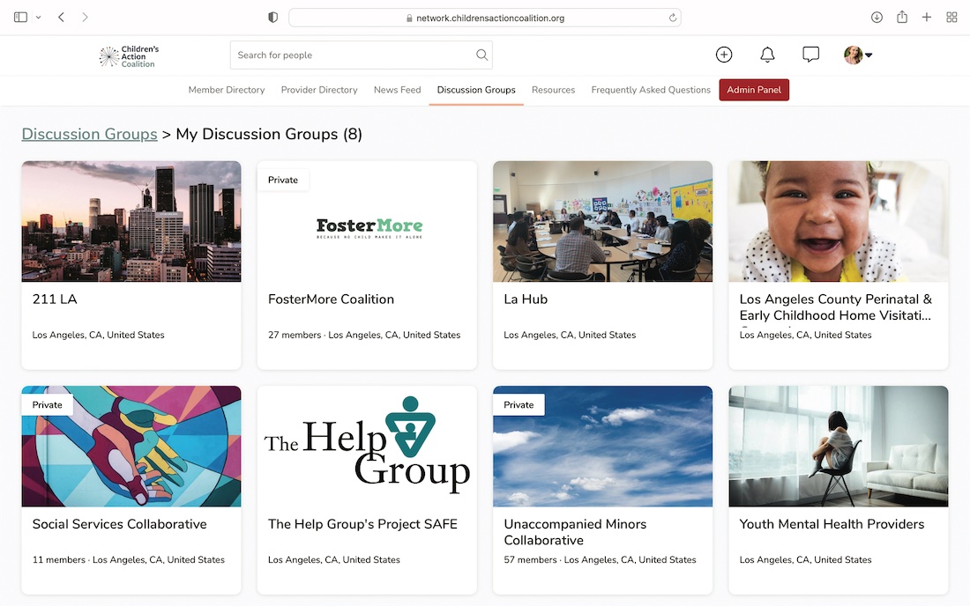Open the 211 LA group title
The image size is (970, 606).
click(x=55, y=299)
